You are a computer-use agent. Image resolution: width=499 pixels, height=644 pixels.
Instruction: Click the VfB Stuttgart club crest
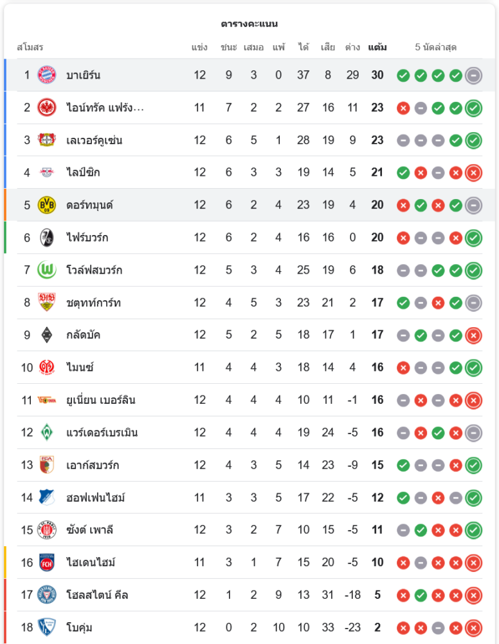tap(47, 302)
